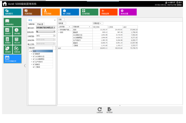186x123 pixels.
Task: Click the export data document-arrow icon
Action: (109, 109)
